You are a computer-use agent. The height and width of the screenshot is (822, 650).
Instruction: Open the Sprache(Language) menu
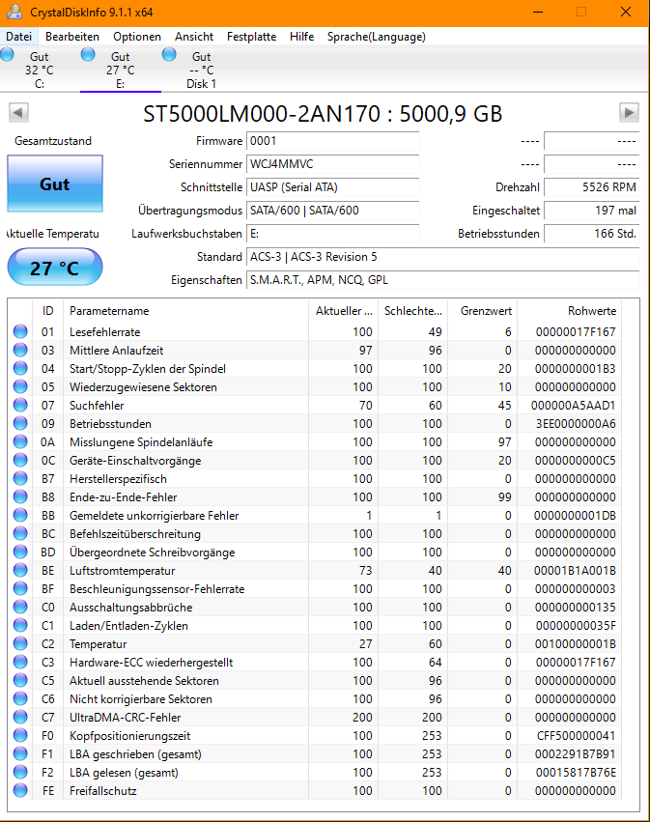coord(377,37)
